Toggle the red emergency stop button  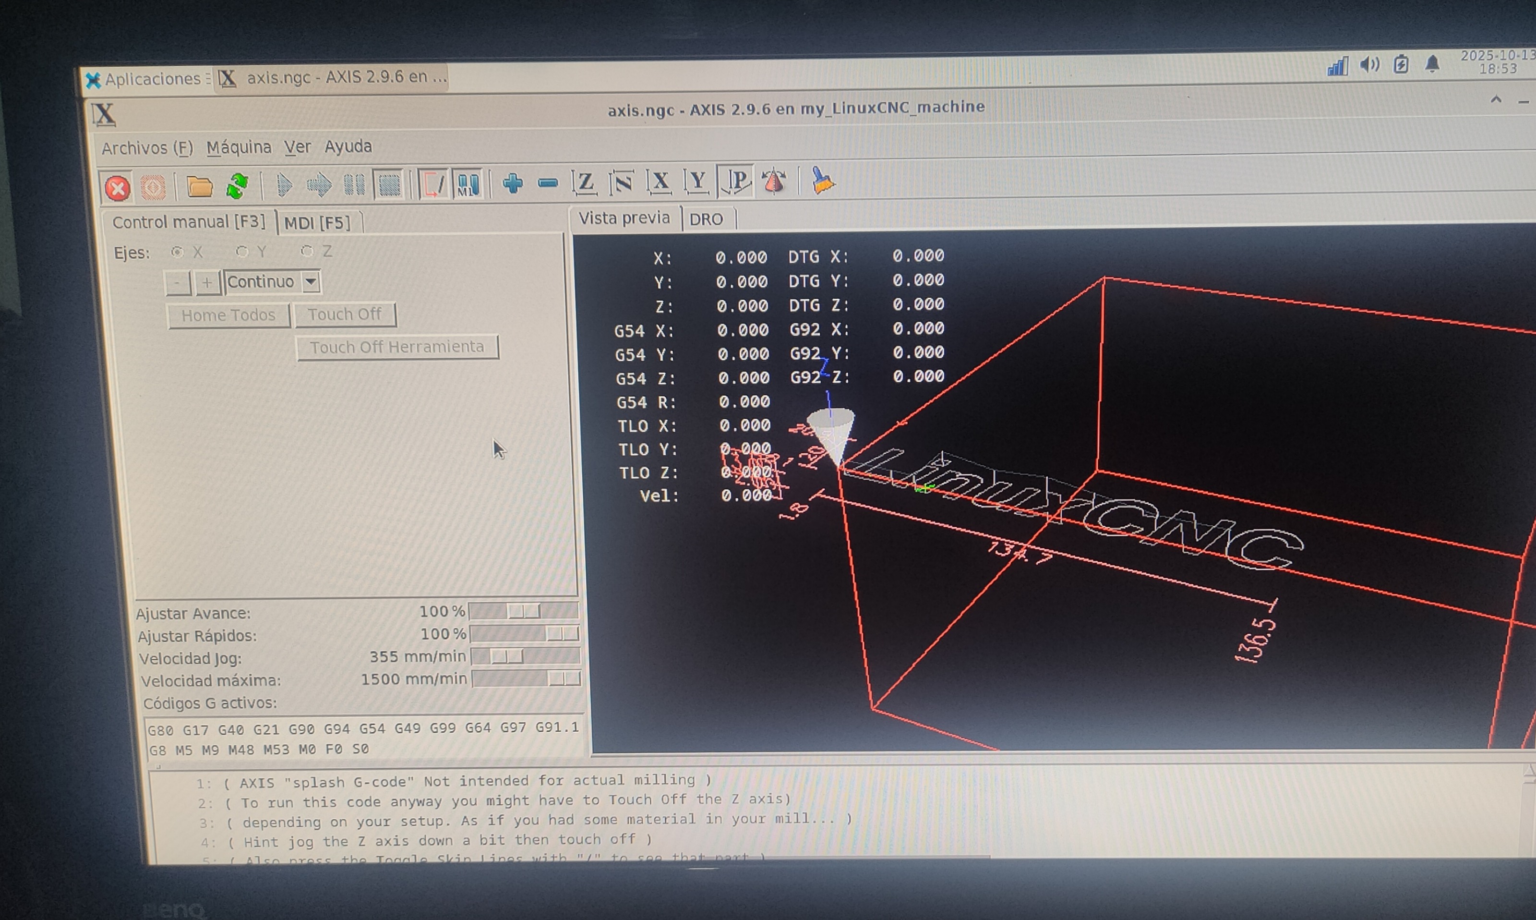click(117, 188)
